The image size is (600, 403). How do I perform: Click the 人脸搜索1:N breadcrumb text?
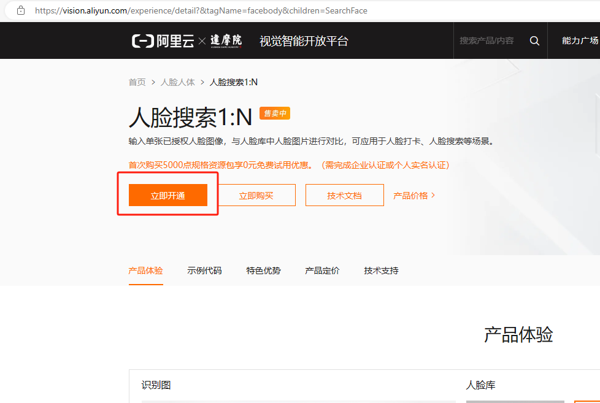[233, 82]
